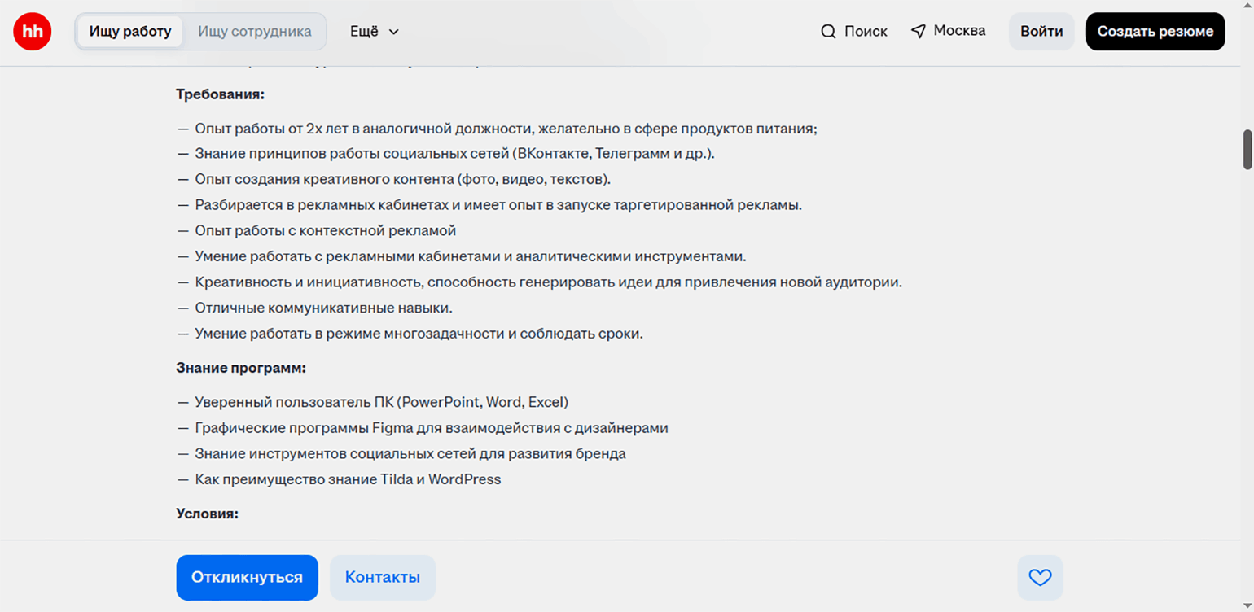Click the line mentioning Tilda and WordPress
Image resolution: width=1254 pixels, height=612 pixels.
click(x=348, y=479)
